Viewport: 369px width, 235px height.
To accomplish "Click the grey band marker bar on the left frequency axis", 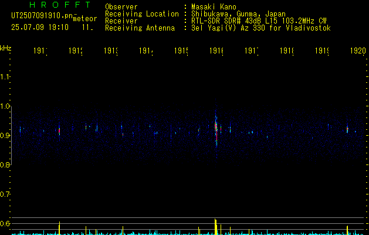I will 12,136.
